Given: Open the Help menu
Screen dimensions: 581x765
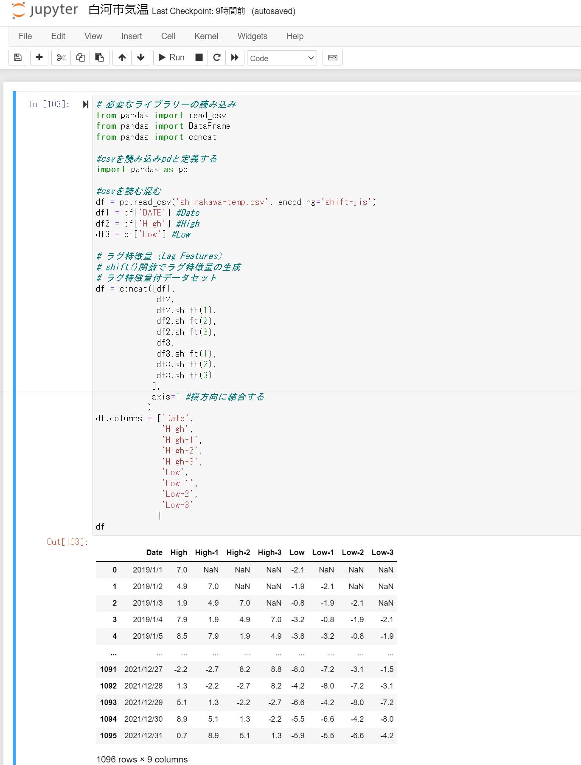Looking at the screenshot, I should click(295, 36).
